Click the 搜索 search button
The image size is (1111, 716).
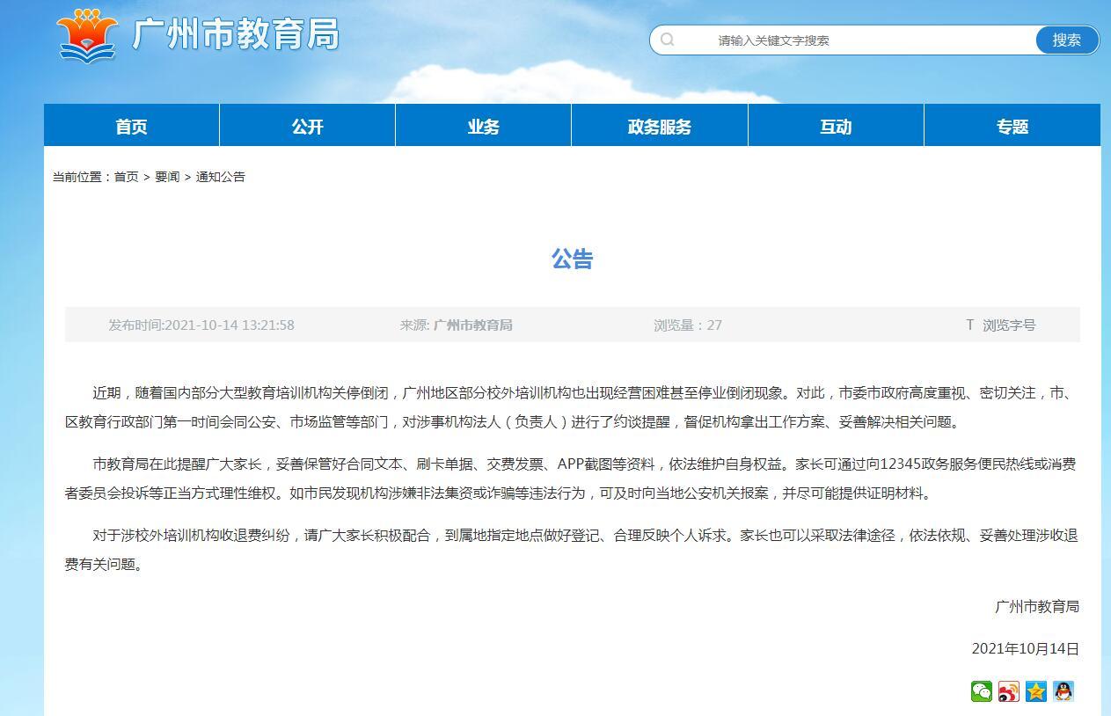[1067, 40]
